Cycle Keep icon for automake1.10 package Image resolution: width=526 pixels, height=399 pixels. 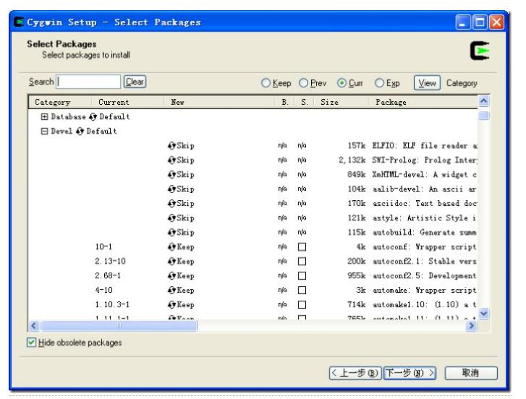coord(171,304)
